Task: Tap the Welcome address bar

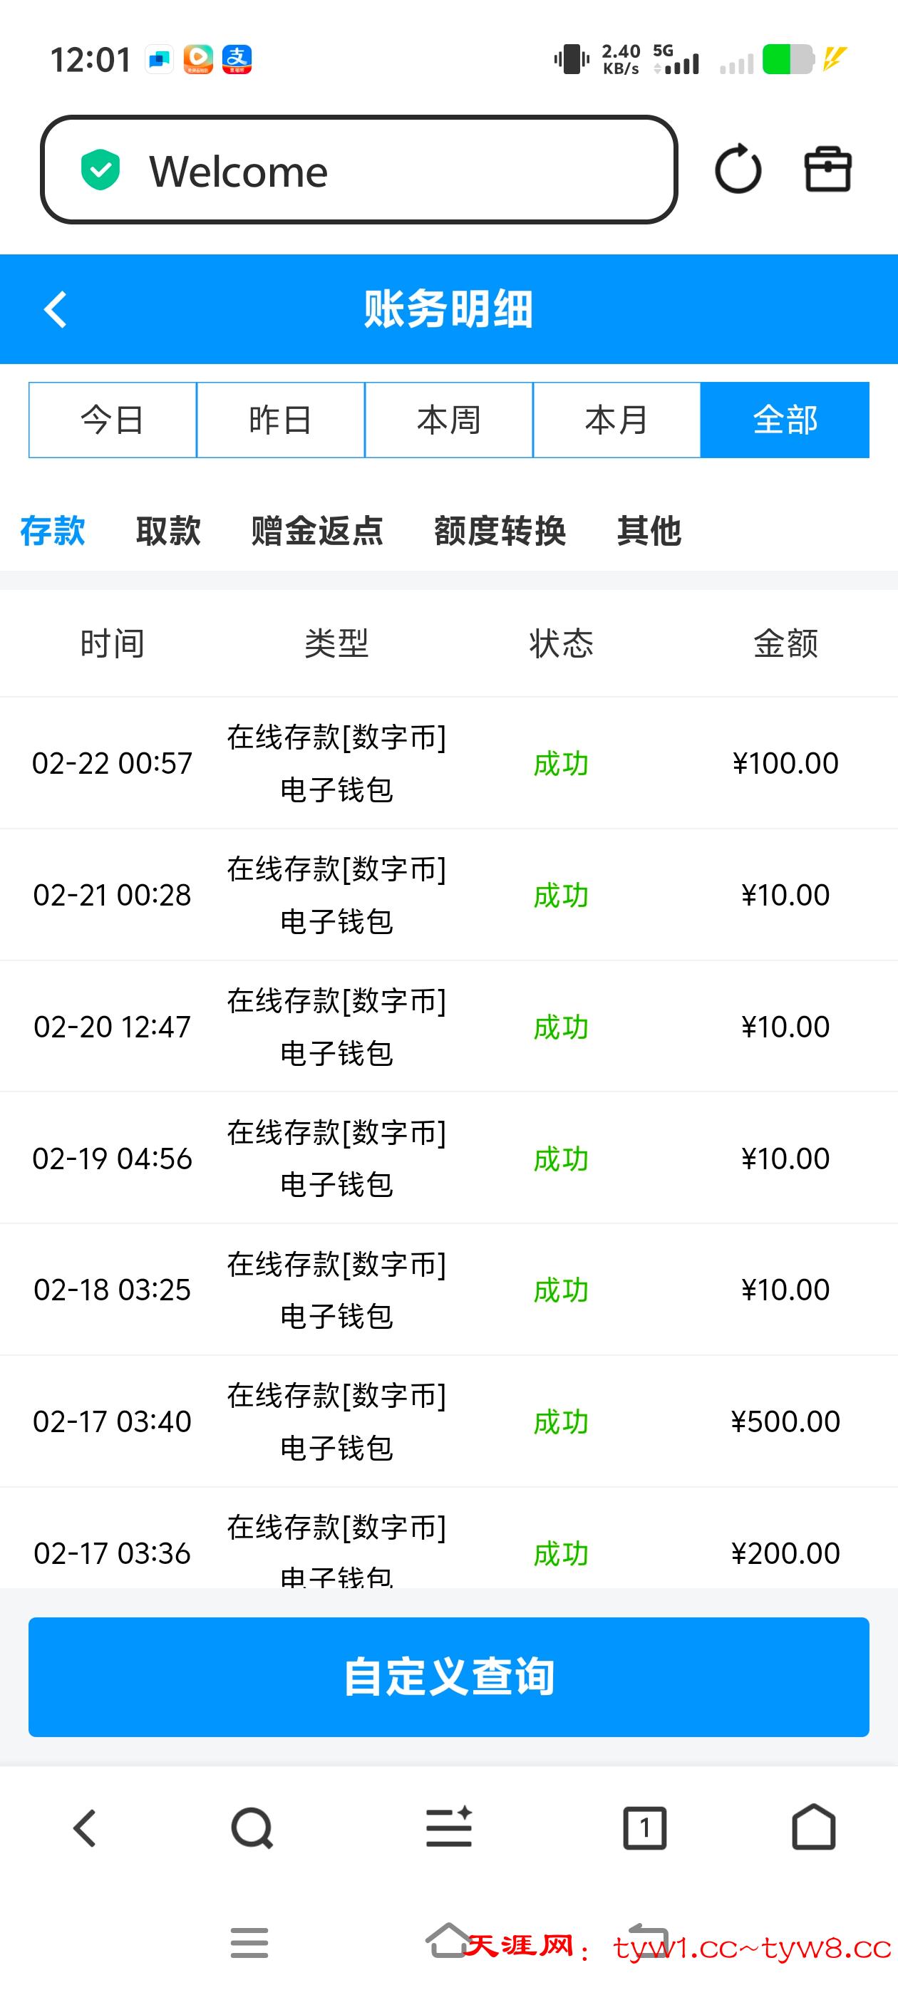Action: point(388,170)
